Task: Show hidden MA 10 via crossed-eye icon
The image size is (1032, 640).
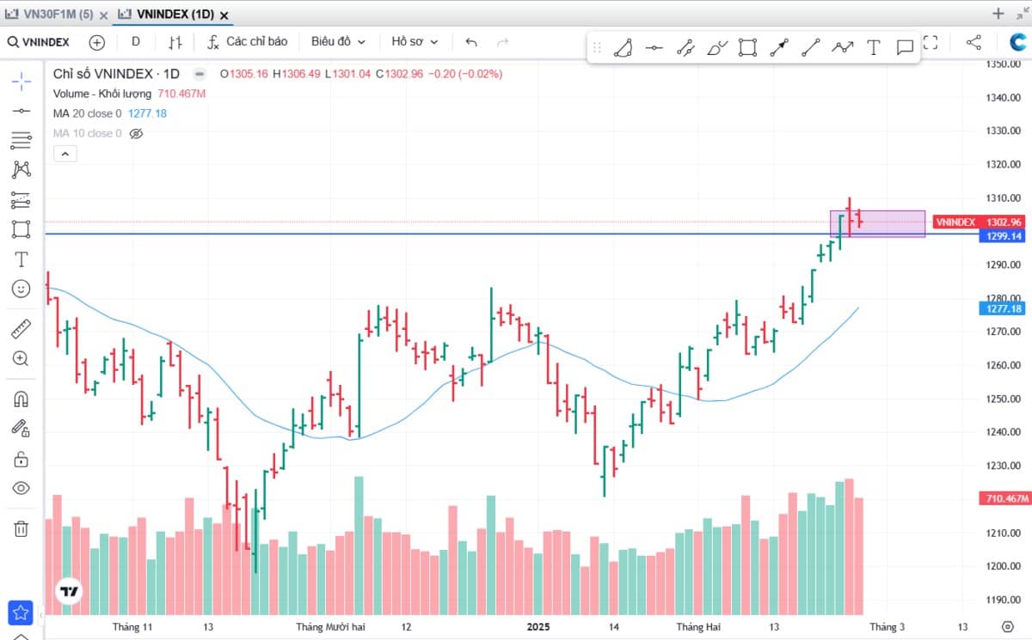Action: tap(136, 134)
